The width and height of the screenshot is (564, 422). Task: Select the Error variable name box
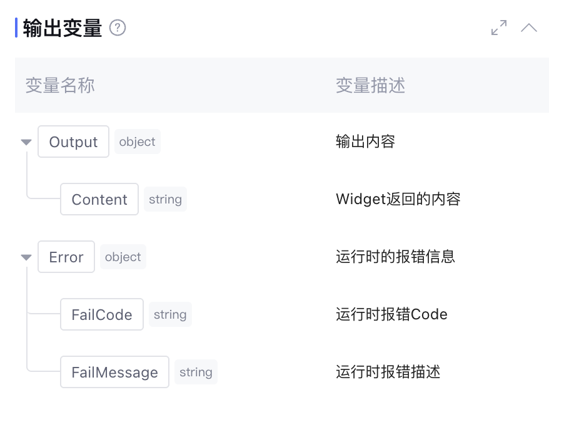tap(66, 257)
